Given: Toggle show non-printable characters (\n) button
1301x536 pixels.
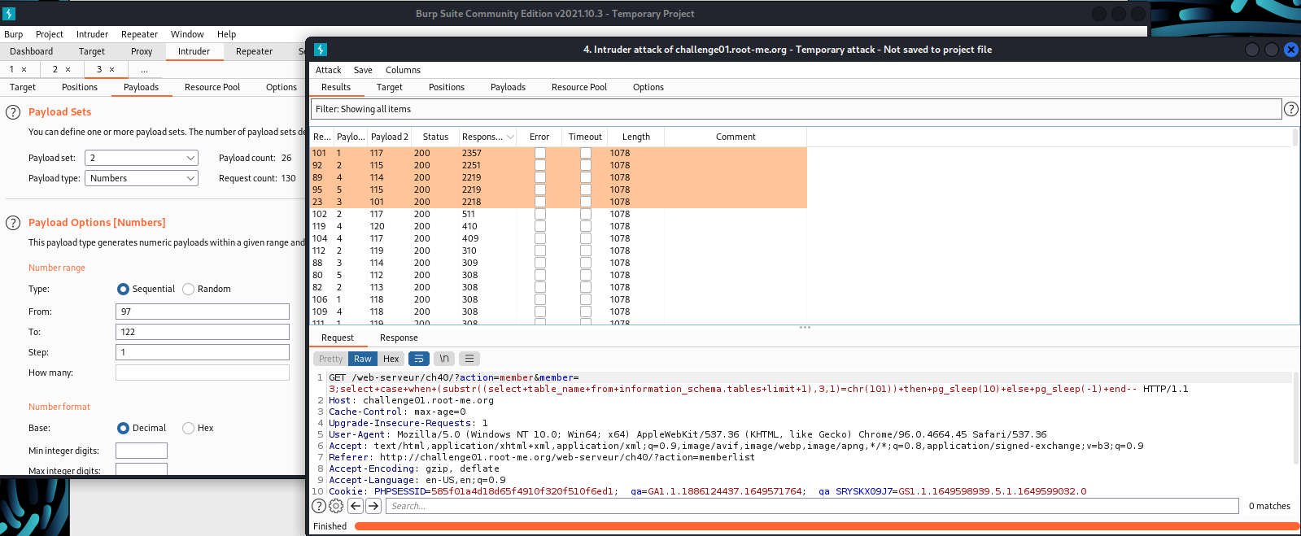Looking at the screenshot, I should coord(444,359).
